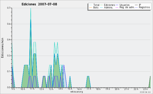The width and height of the screenshot is (153, 94).
Task: Click the 0.0 y-axis value
Action: [x=9, y=87]
